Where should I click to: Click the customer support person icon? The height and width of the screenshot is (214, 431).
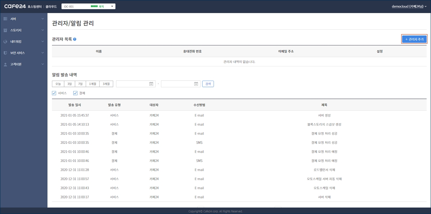[x=5, y=64]
